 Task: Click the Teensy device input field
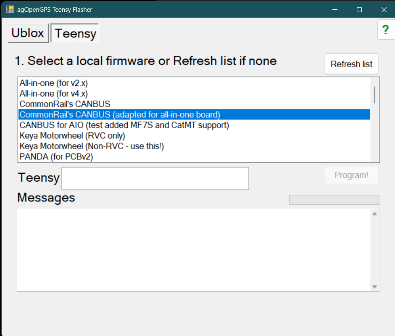tap(155, 178)
